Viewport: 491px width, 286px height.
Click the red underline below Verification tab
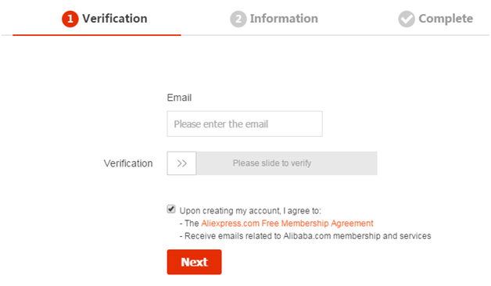click(97, 35)
